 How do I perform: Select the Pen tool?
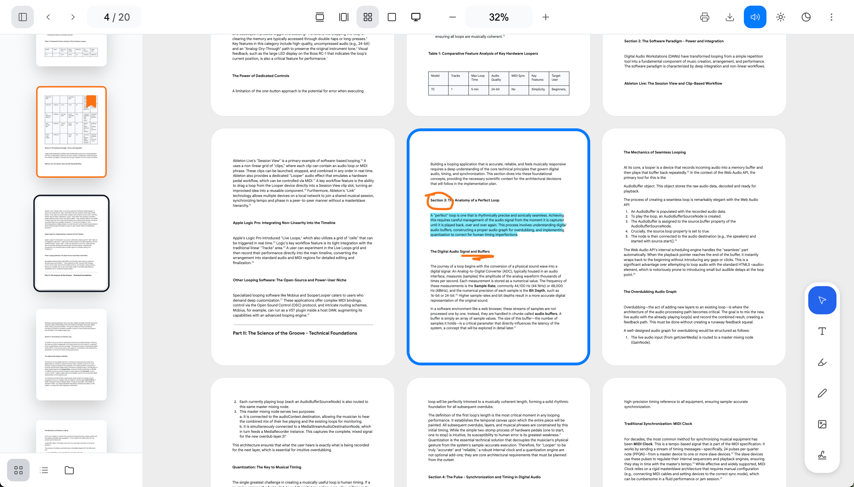coord(823,393)
